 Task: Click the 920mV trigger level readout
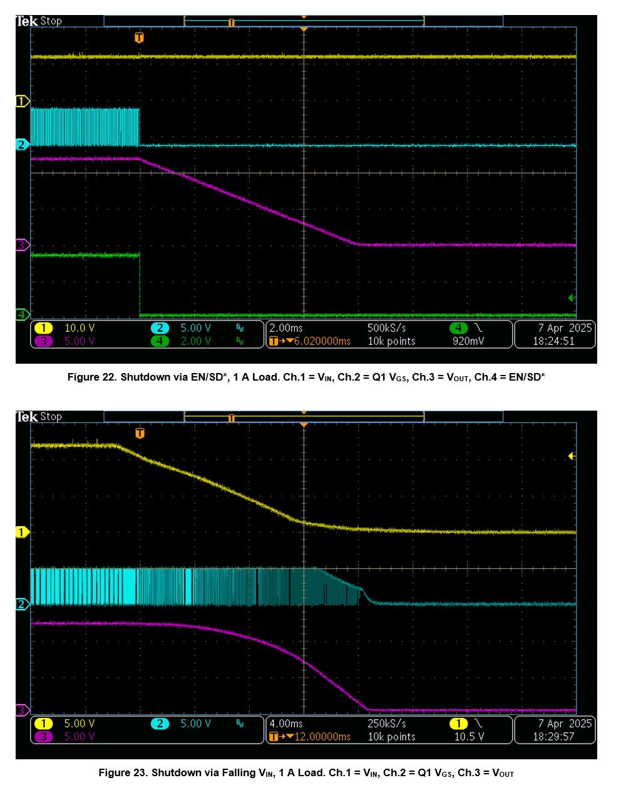[x=468, y=341]
